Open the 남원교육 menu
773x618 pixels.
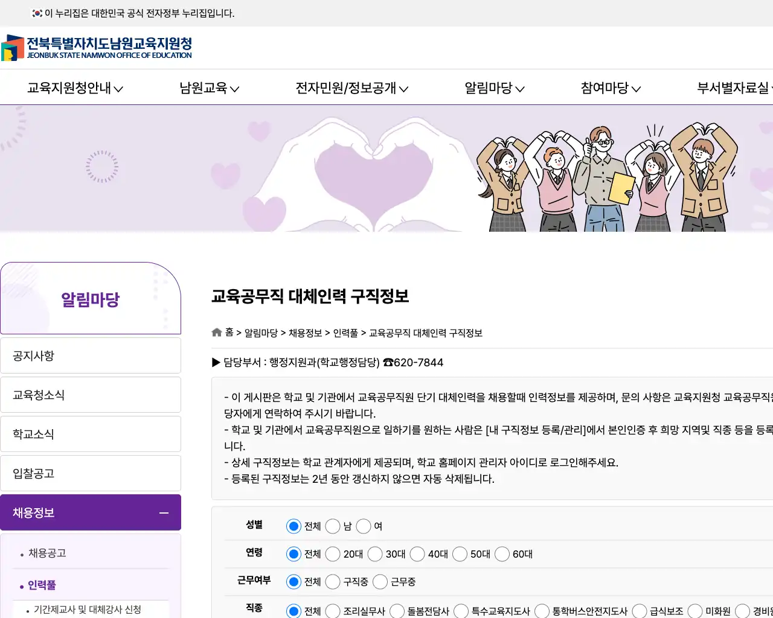pyautogui.click(x=209, y=88)
